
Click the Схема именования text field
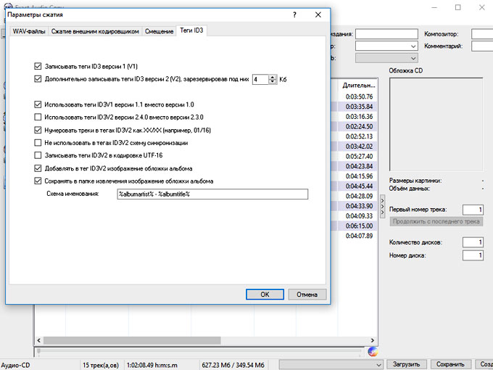point(212,194)
